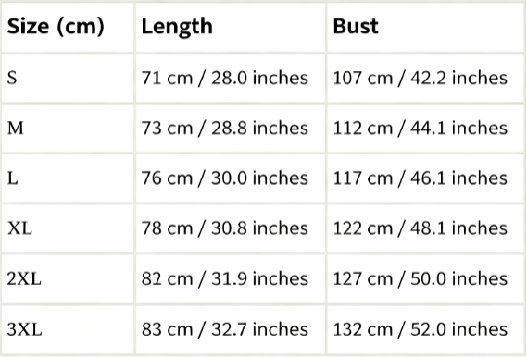Select the 78 cm / 30.8 inches cell
Viewport: 527px width, 357px height.
pyautogui.click(x=231, y=228)
